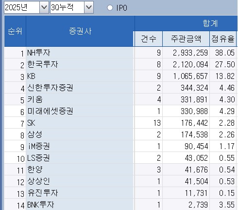The width and height of the screenshot is (238, 210).
Task: Click the amount 11,731 cell
Action: (x=186, y=193)
